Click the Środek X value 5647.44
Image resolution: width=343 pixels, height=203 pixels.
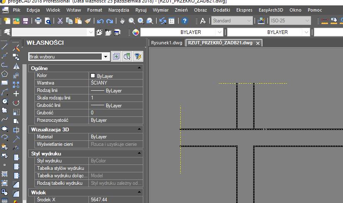point(116,200)
